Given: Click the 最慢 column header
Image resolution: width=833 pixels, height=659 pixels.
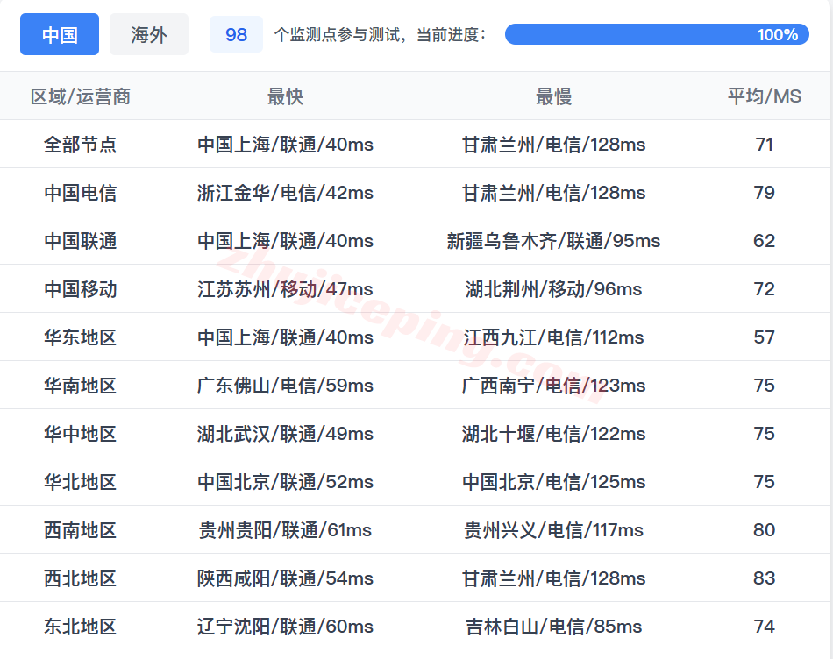Looking at the screenshot, I should click(553, 96).
